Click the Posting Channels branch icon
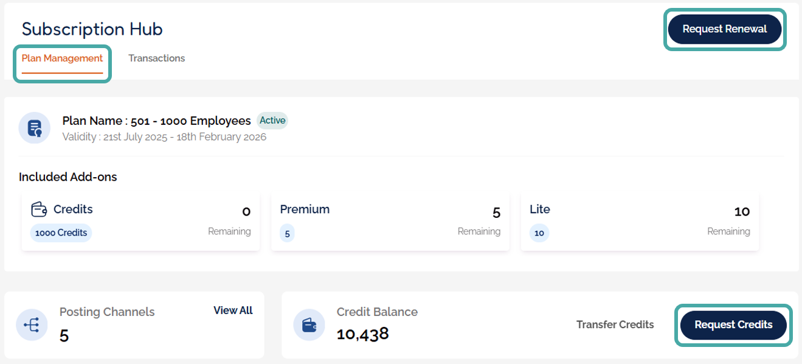The width and height of the screenshot is (802, 364). [32, 325]
